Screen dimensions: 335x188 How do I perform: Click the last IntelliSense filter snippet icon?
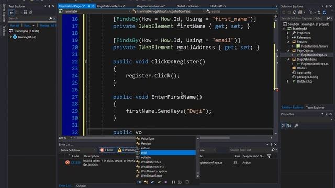tap(187, 182)
